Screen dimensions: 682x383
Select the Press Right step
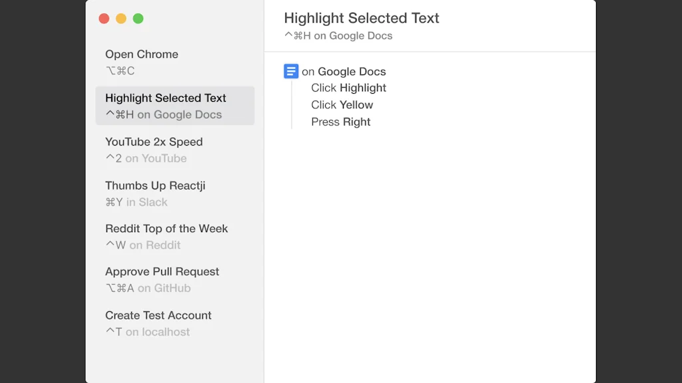click(x=340, y=122)
